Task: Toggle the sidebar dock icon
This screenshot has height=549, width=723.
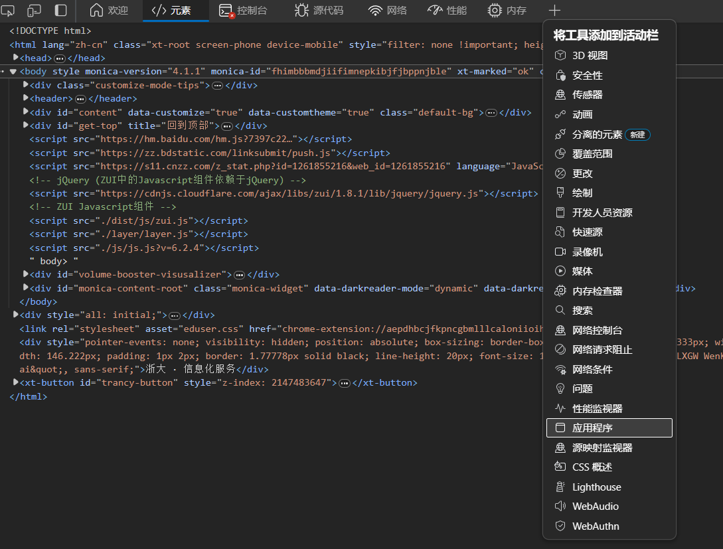Action: pyautogui.click(x=61, y=10)
